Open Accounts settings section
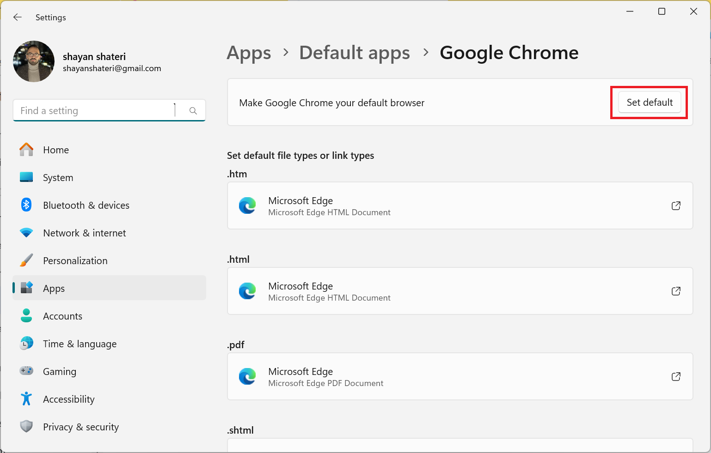 tap(109, 316)
